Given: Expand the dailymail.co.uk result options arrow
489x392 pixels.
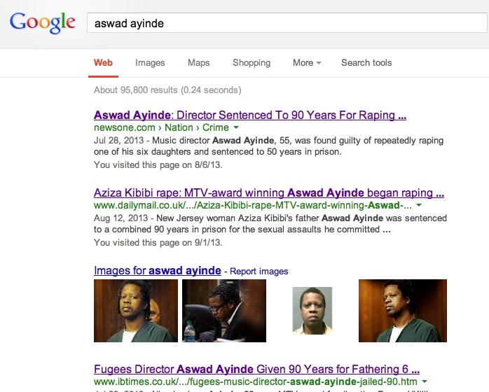Looking at the screenshot, I should click(x=419, y=205).
